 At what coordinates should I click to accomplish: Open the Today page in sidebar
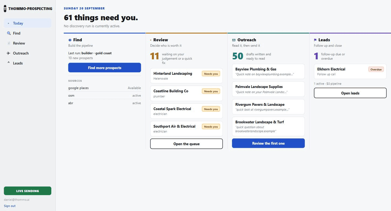coord(28,23)
